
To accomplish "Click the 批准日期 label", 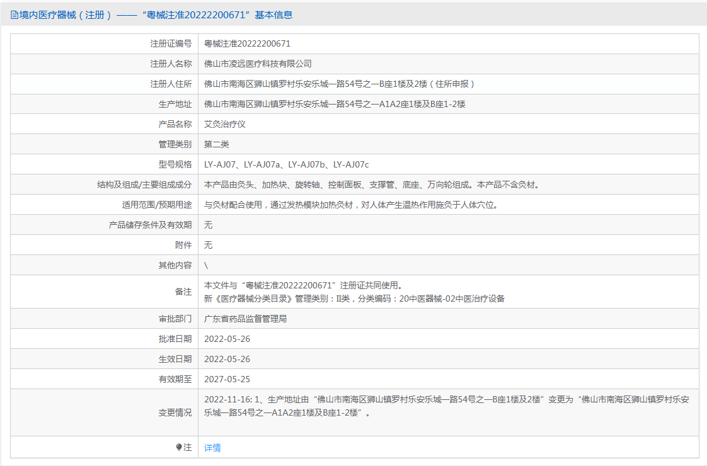I will click(x=175, y=339).
